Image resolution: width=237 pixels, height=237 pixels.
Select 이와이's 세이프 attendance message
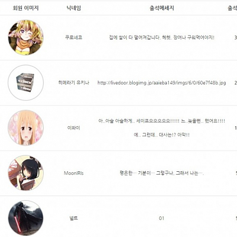coord(162,121)
